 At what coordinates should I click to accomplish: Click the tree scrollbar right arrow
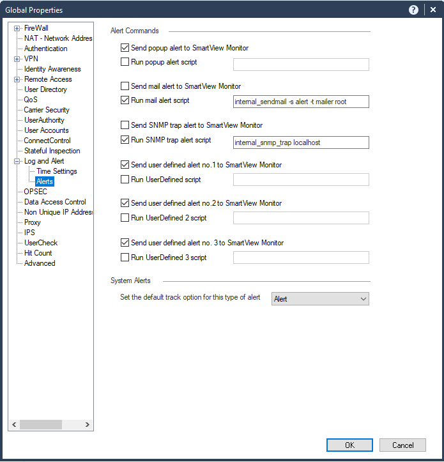click(x=88, y=425)
